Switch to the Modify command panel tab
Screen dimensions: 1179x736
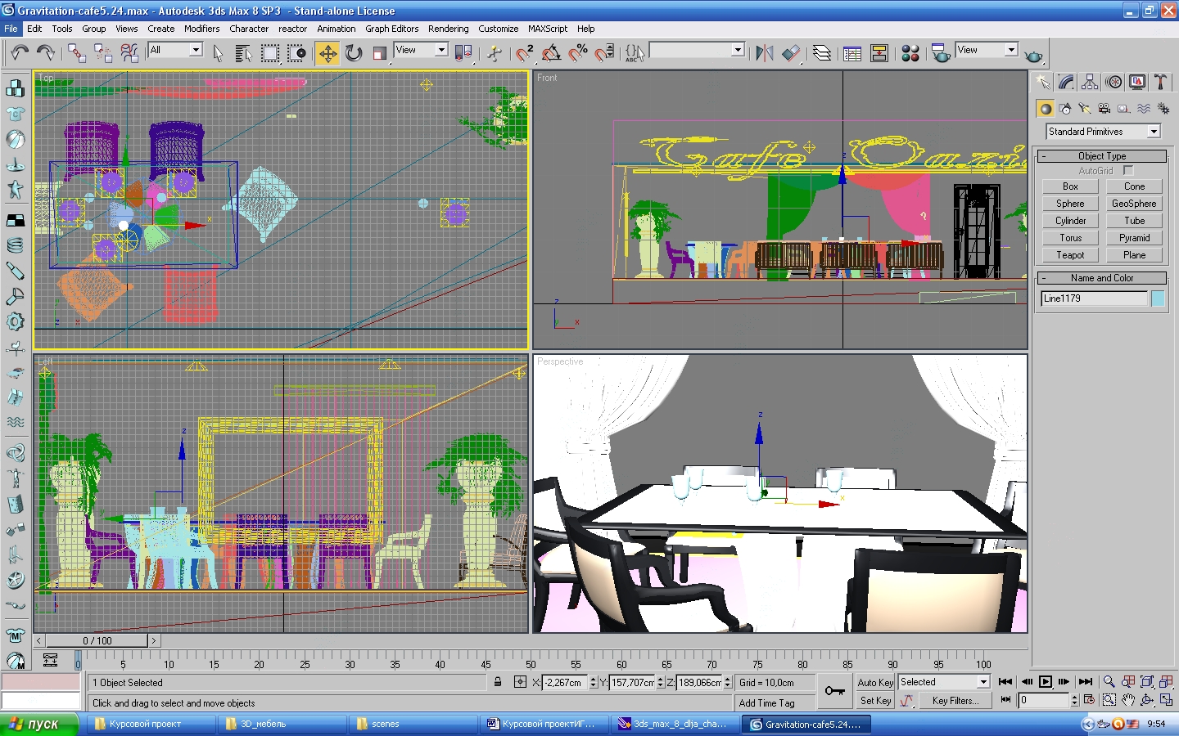(x=1066, y=82)
